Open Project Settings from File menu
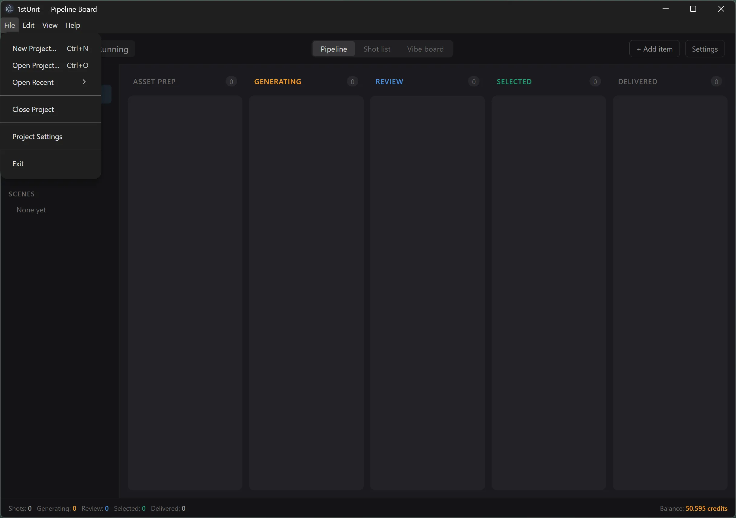The width and height of the screenshot is (736, 518). [x=51, y=137]
